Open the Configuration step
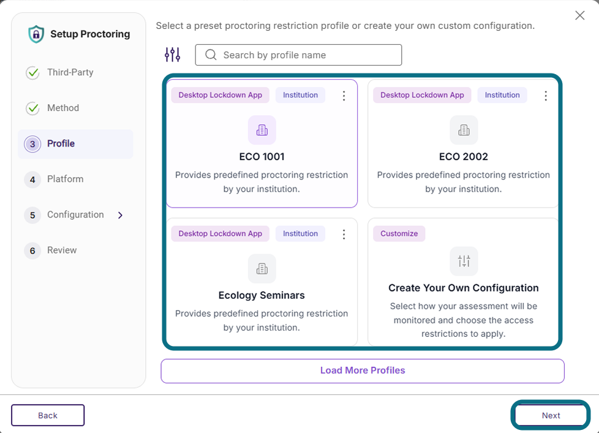599x433 pixels. coord(75,215)
